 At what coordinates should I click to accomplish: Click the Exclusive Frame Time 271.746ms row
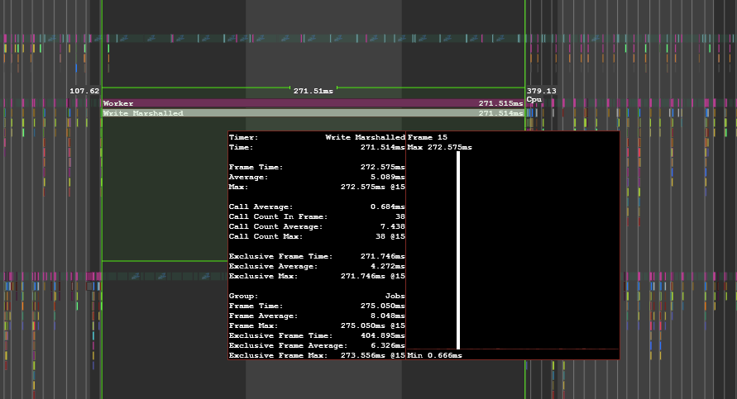(317, 256)
